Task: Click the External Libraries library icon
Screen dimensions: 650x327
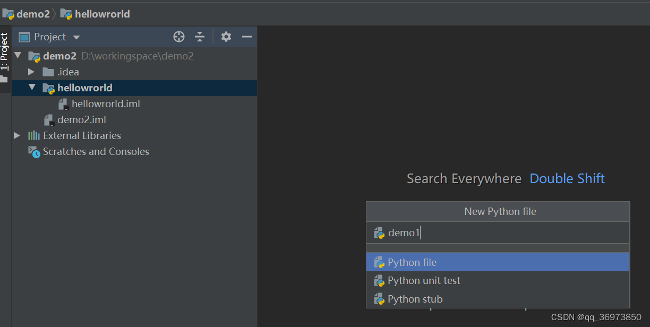Action: coord(35,135)
